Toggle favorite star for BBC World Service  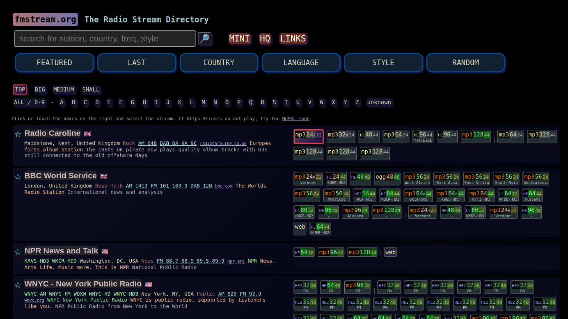coord(18,177)
